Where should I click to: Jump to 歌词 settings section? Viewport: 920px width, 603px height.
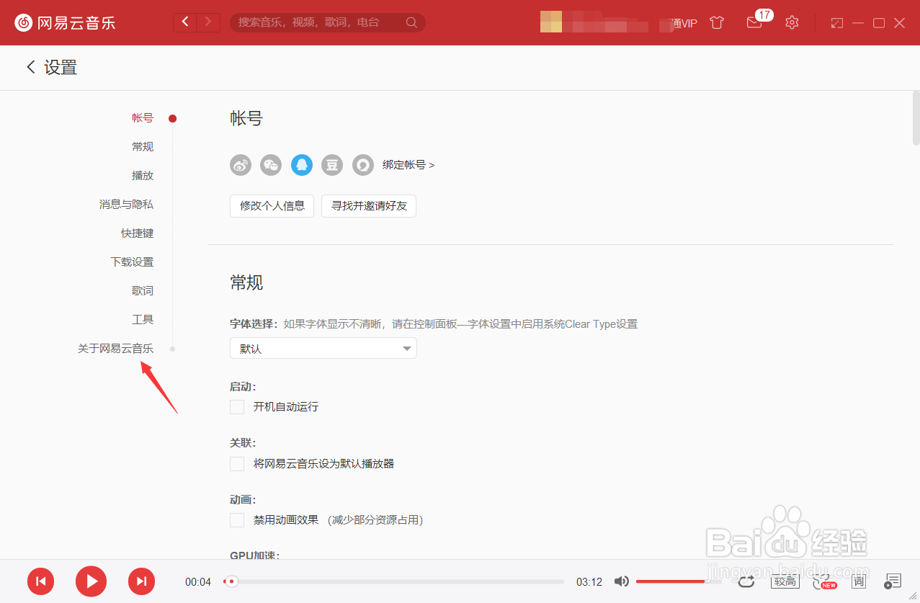[143, 291]
